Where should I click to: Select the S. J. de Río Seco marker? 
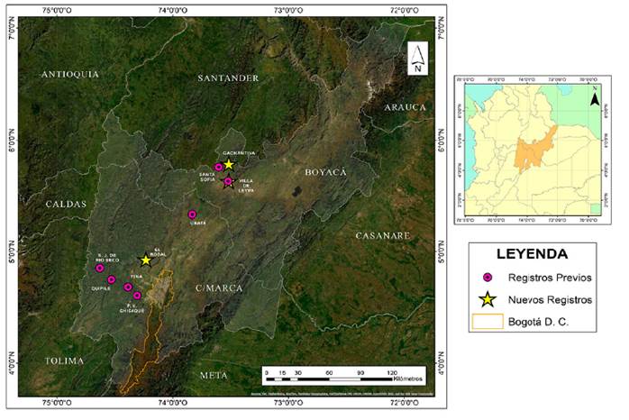tap(100, 268)
